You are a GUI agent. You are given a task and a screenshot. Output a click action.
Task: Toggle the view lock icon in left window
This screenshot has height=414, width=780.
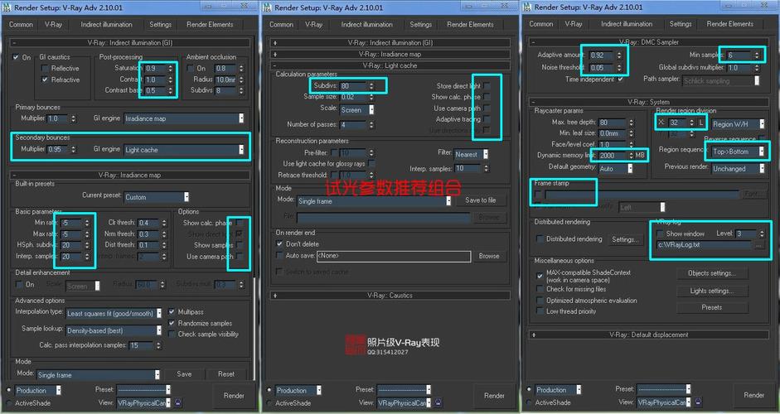[178, 402]
